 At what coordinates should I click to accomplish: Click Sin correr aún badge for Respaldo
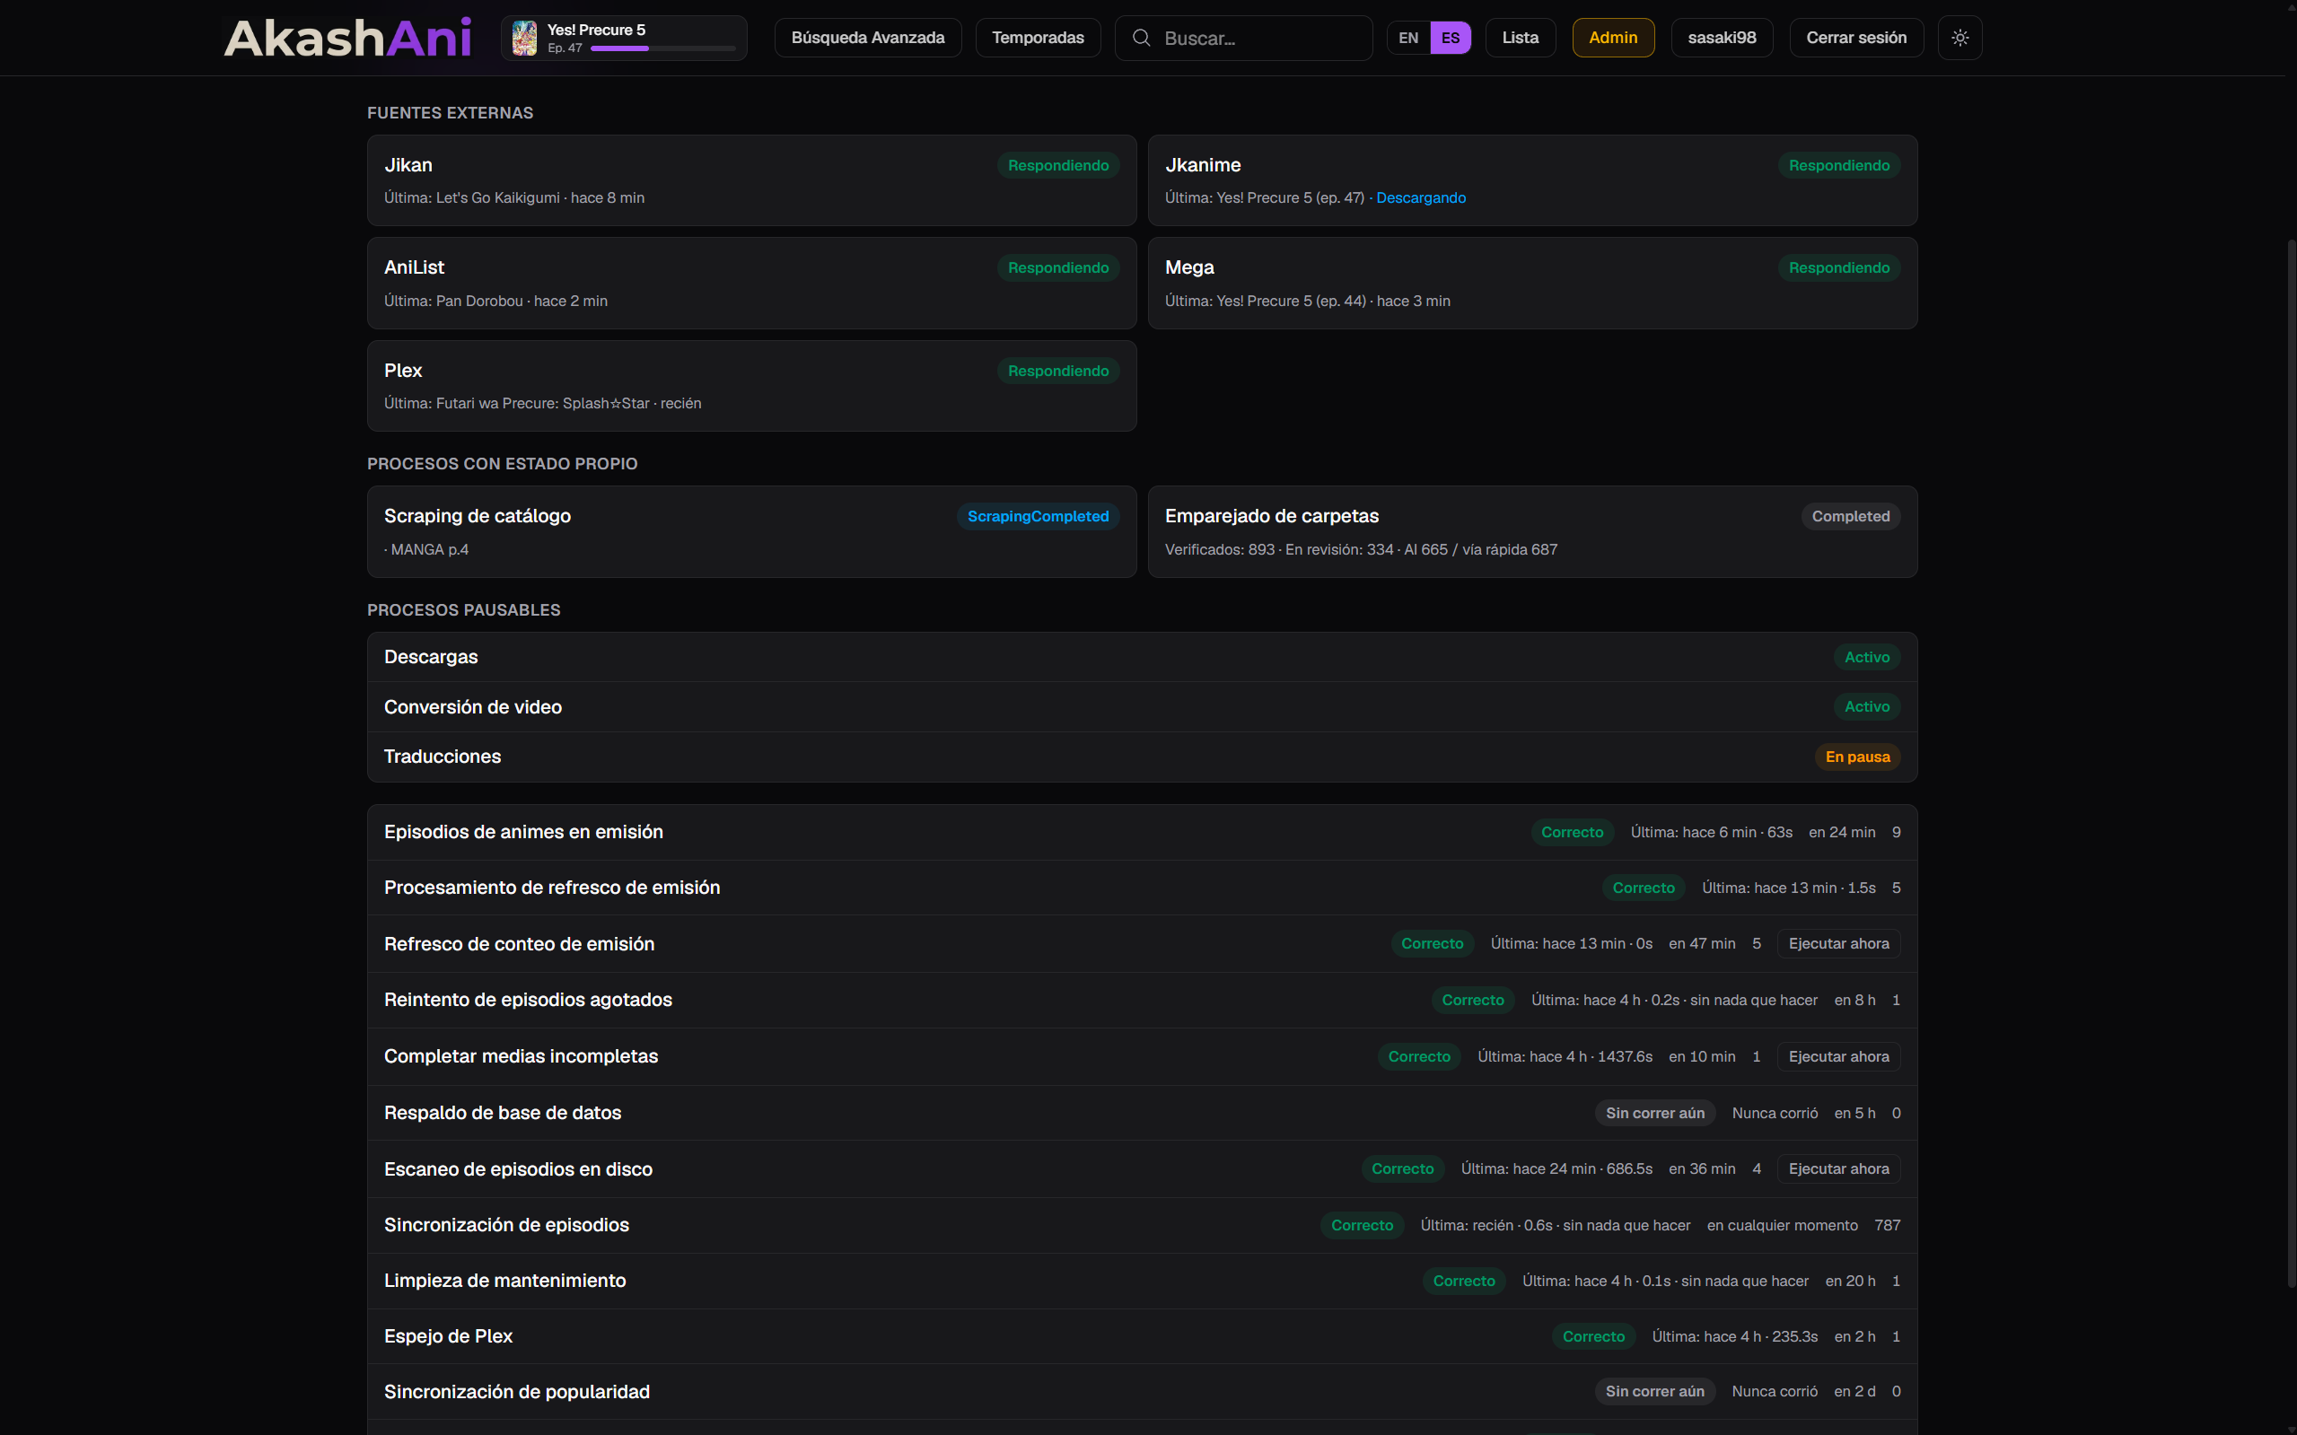(x=1654, y=1112)
